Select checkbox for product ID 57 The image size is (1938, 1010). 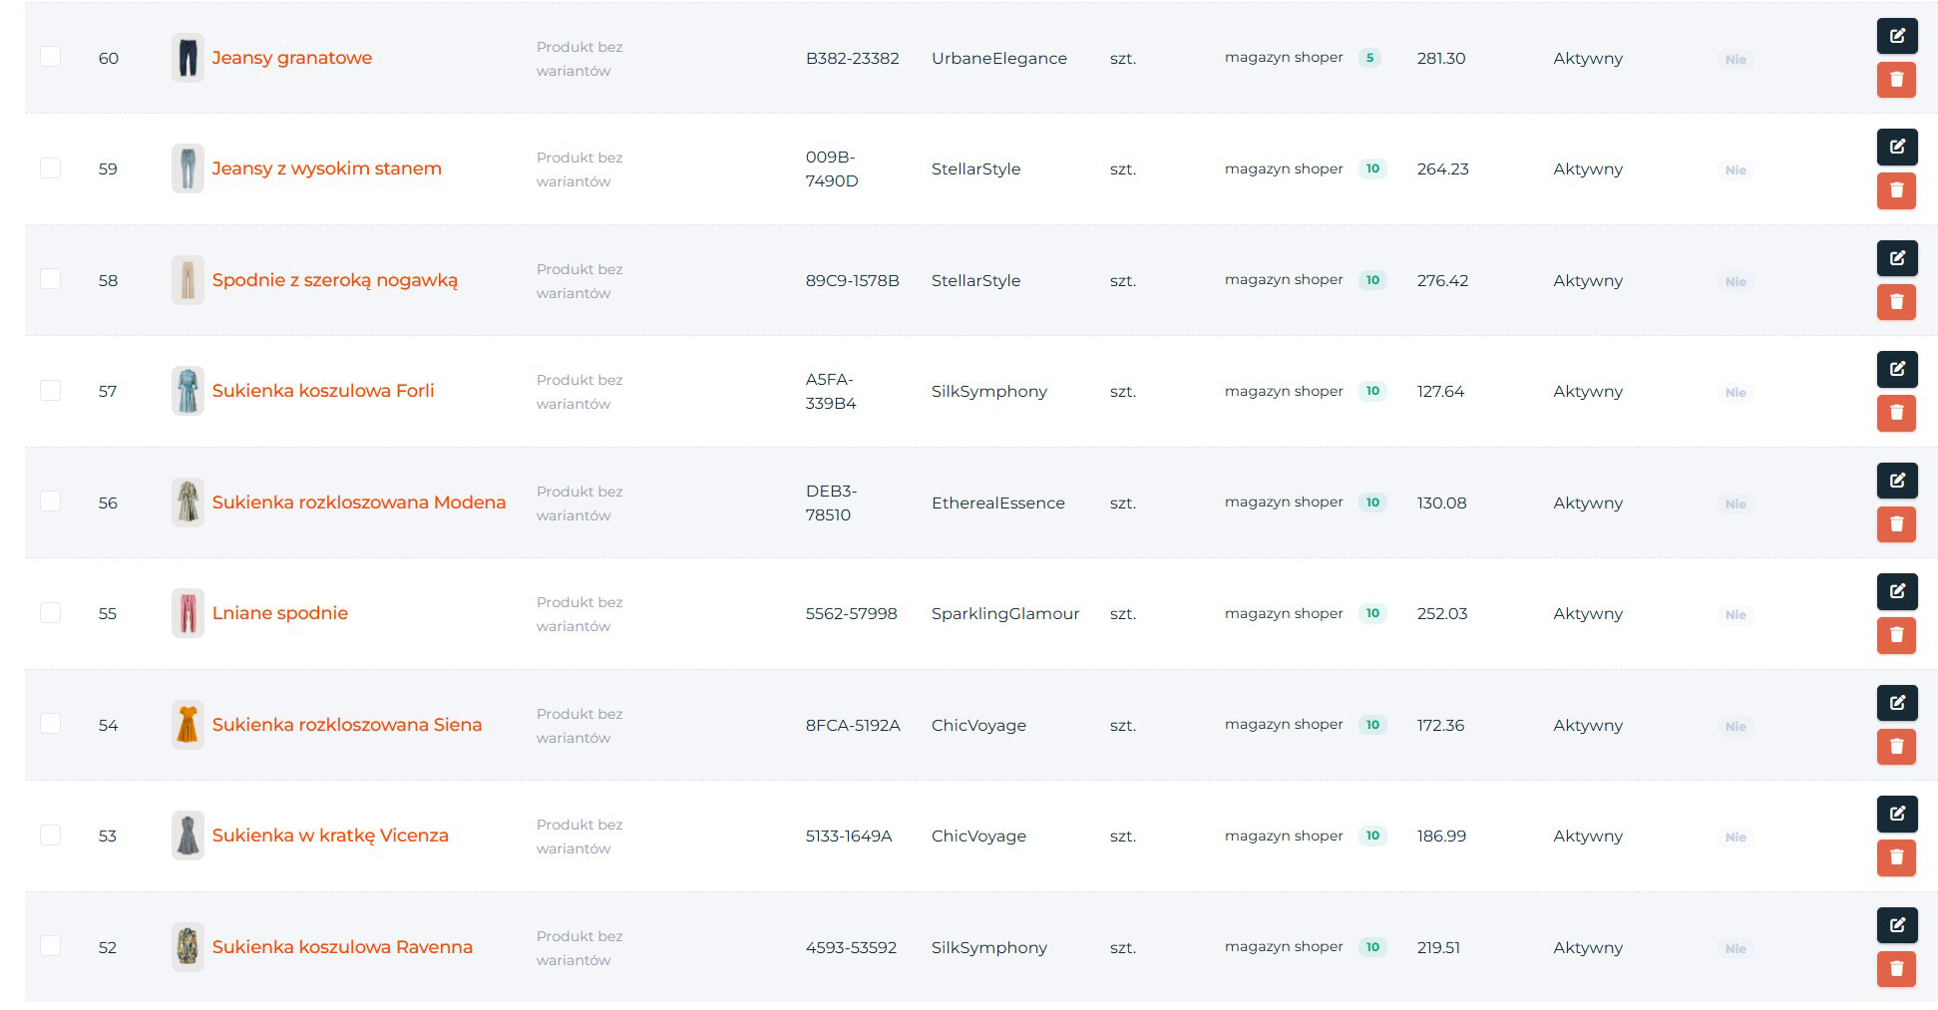[x=50, y=390]
